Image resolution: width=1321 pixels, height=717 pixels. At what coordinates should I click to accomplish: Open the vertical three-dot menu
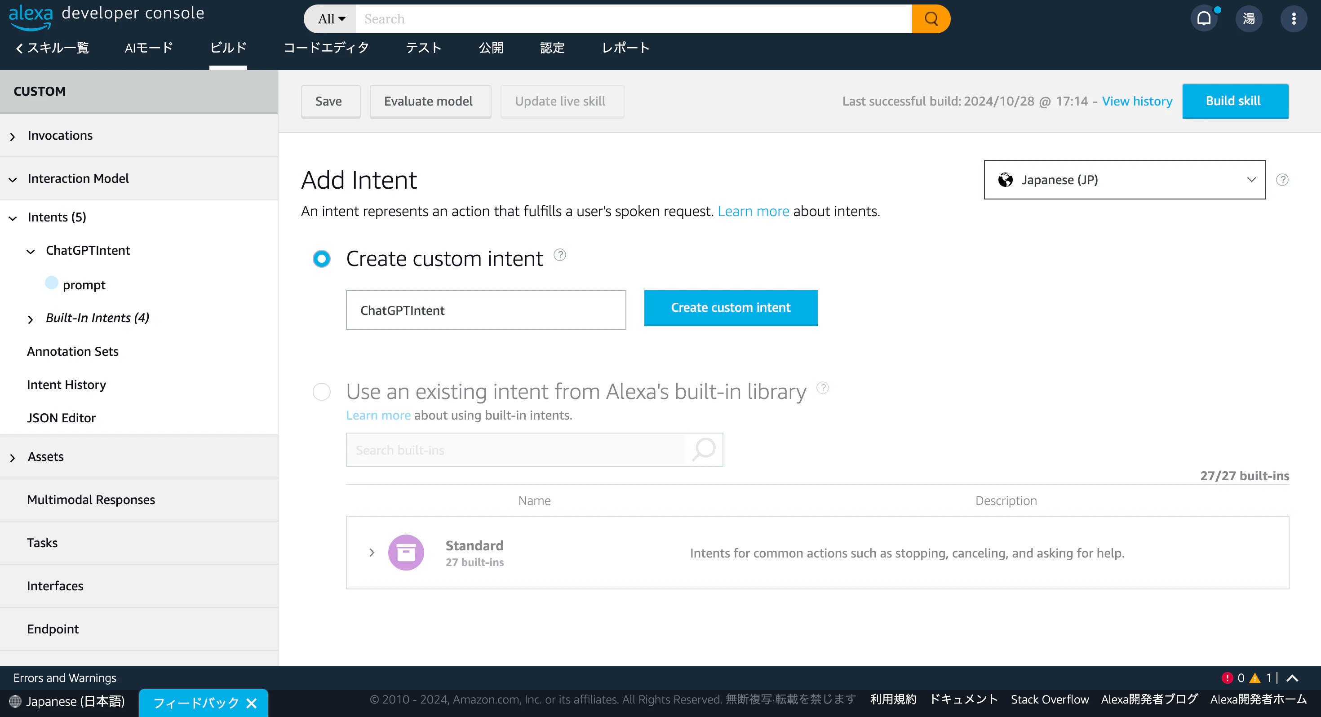pos(1294,19)
